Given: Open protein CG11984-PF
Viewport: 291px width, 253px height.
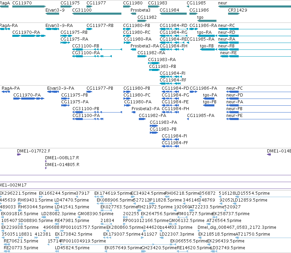Looking at the screenshot, I should pos(175,143).
